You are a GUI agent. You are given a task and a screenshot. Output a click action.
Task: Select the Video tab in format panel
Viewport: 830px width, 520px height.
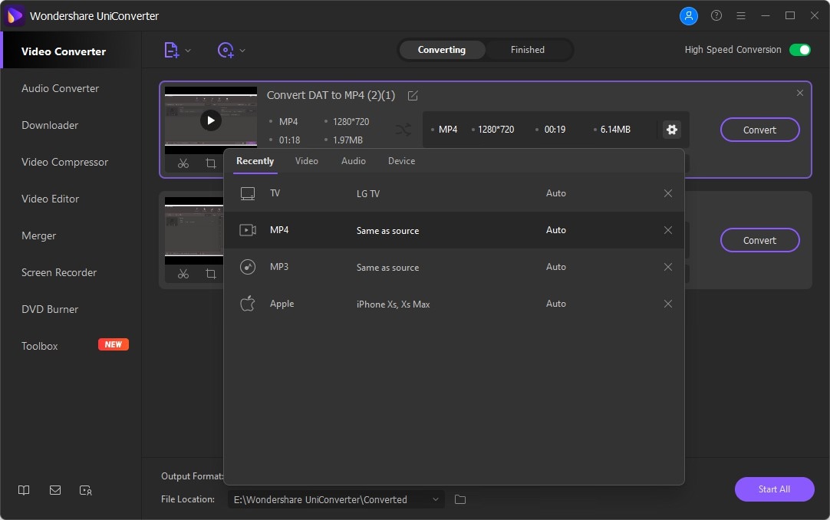click(x=307, y=161)
